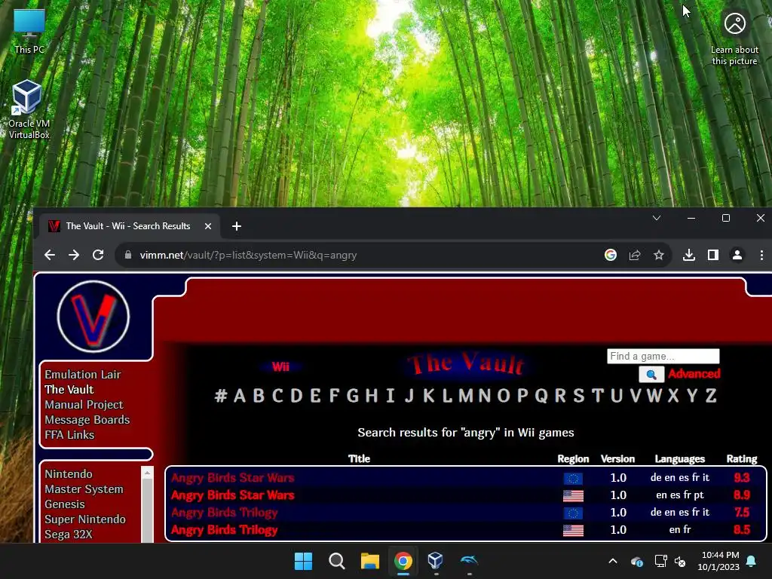Open network and volume tray icons
This screenshot has width=772, height=579.
[670, 561]
